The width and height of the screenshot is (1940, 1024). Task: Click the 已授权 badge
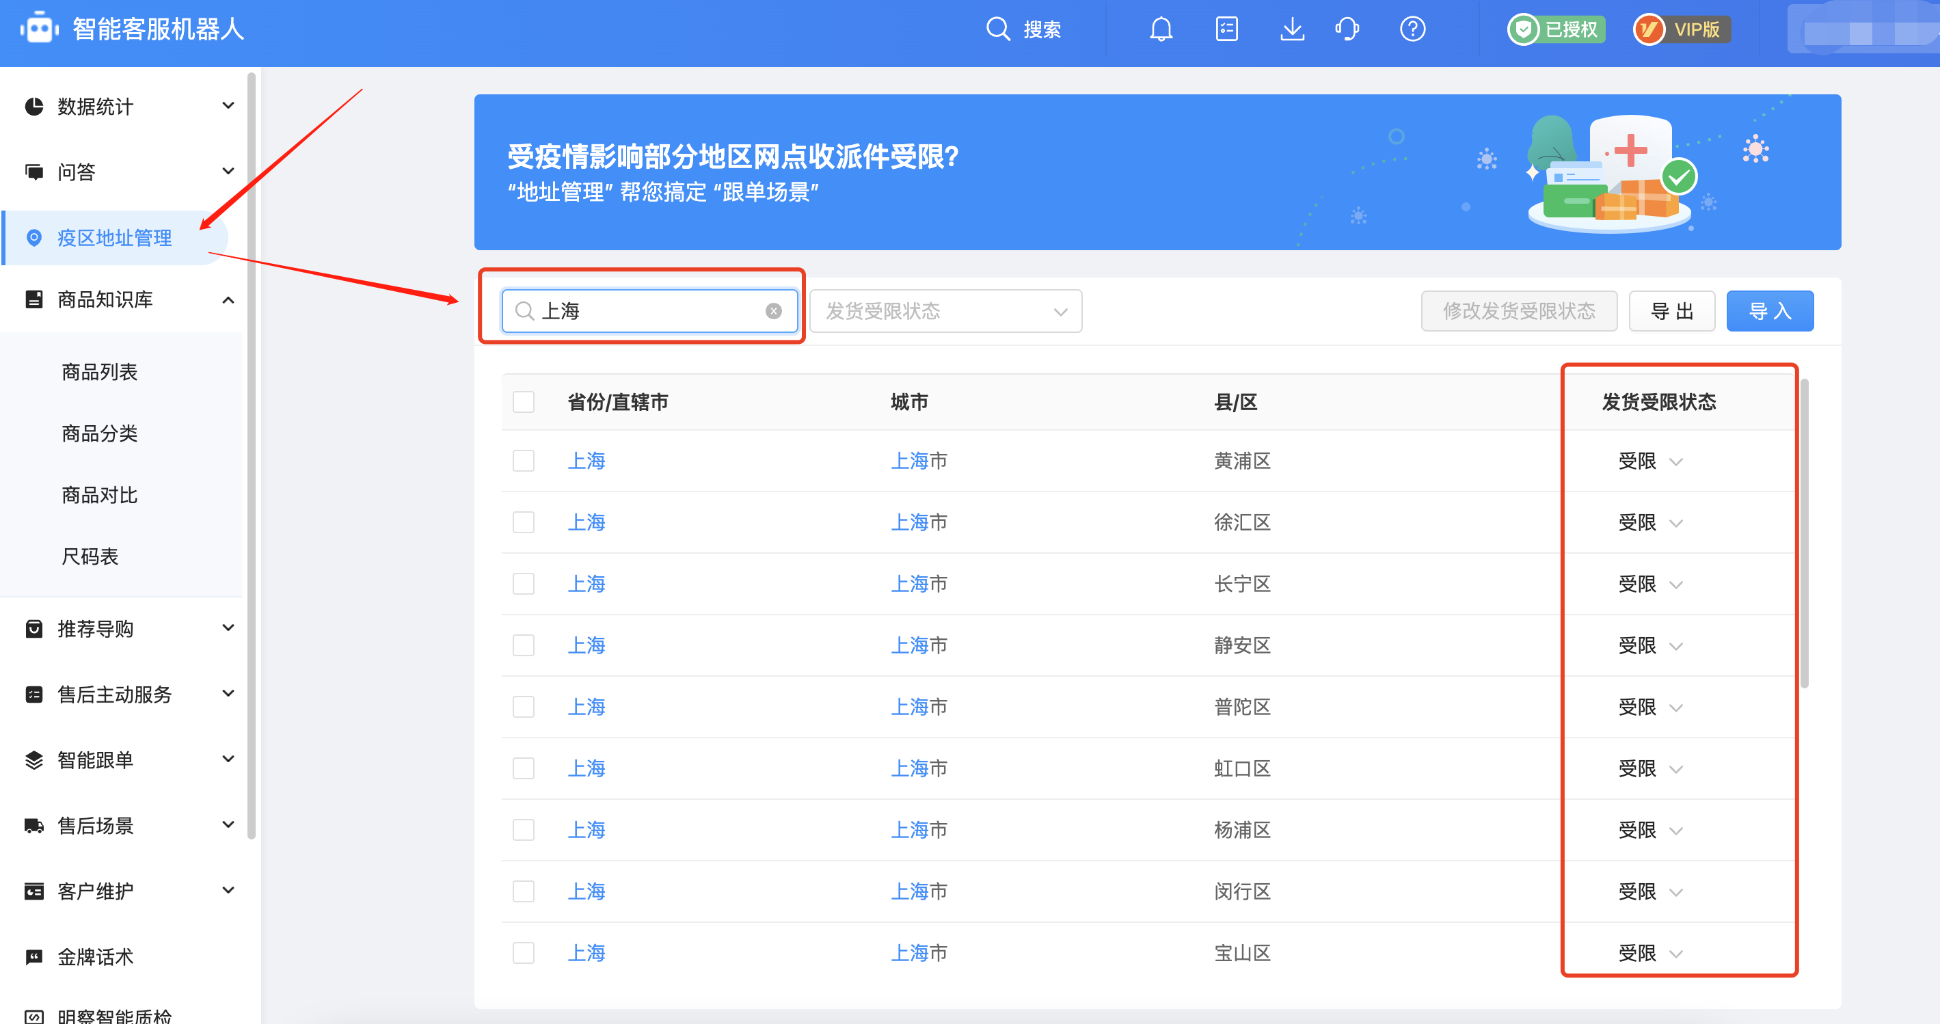(x=1556, y=29)
